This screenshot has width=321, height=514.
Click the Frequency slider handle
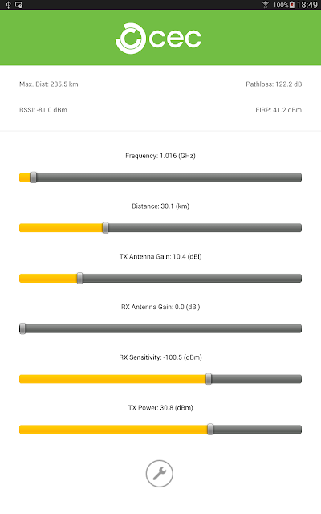34,177
